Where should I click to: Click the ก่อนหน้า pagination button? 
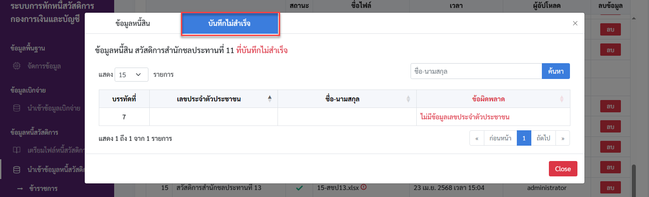click(500, 138)
